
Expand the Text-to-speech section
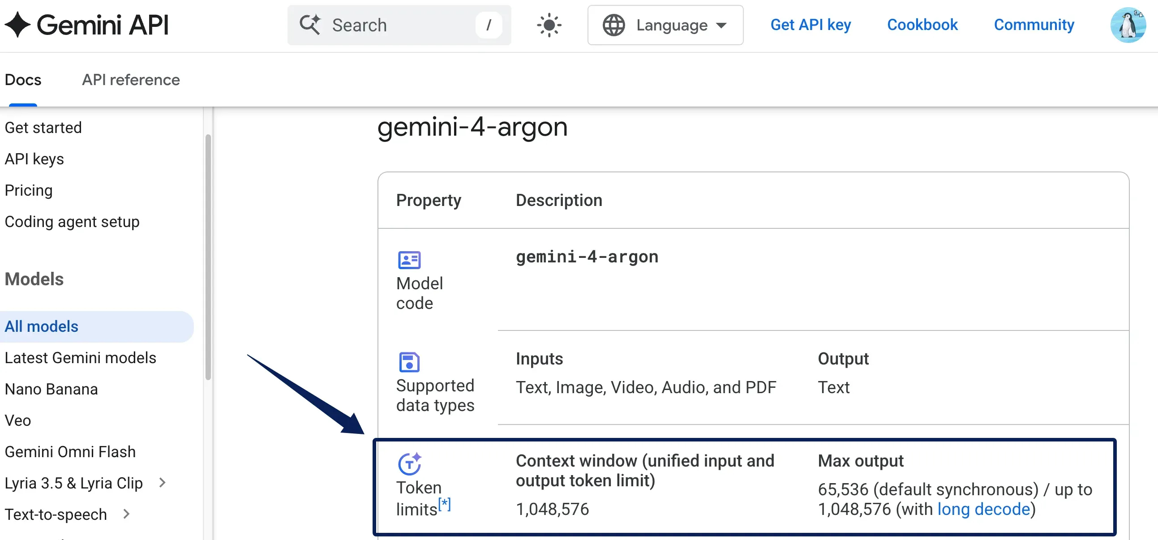126,514
